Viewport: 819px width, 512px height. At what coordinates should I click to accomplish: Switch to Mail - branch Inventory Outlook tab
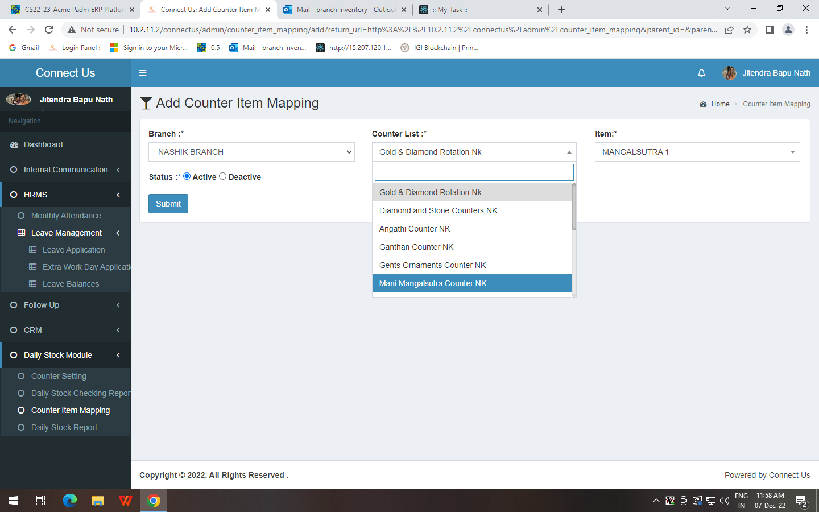pyautogui.click(x=345, y=10)
